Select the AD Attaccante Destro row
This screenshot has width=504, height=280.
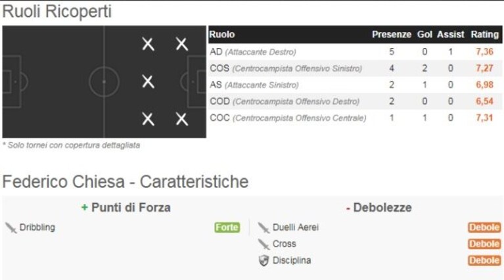355,52
